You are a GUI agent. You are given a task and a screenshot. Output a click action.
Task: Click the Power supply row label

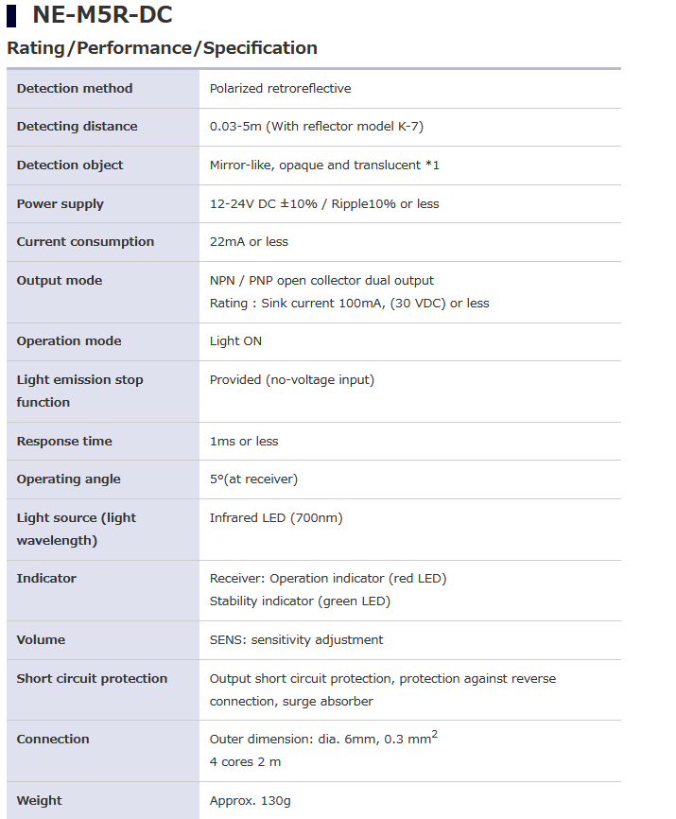tap(61, 204)
